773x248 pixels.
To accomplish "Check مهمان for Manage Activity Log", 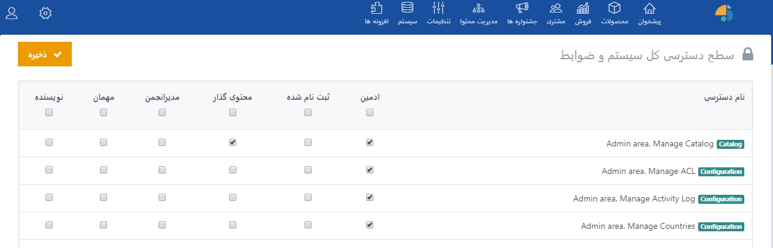I will [x=104, y=198].
